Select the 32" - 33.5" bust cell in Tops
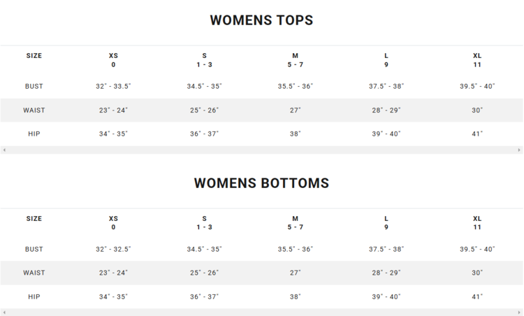Screen dimensions: 524x316 [113, 87]
